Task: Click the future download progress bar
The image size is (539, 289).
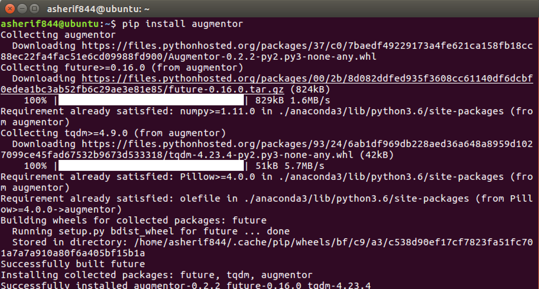Action: click(x=151, y=100)
